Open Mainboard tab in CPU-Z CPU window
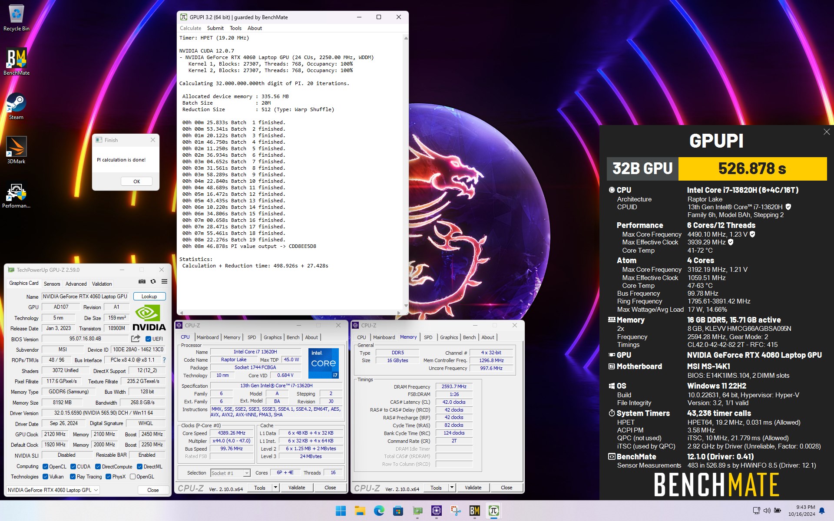The image size is (834, 521). click(x=208, y=337)
